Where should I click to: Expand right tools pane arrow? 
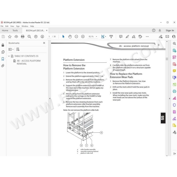[x=169, y=99]
